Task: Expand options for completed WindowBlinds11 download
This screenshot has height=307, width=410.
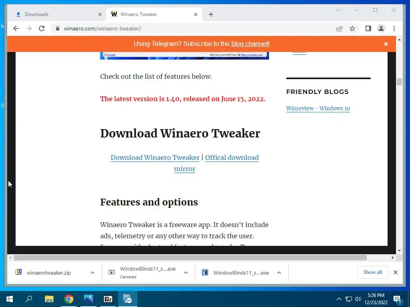Action: tap(279, 273)
